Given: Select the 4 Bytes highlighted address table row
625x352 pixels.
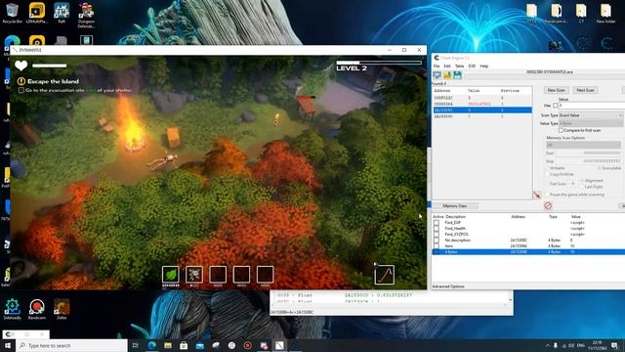Looking at the screenshot, I should coord(528,252).
